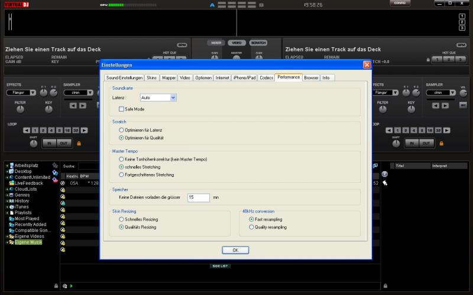Adjust the right deck FILTER knob
Viewport: 473px width, 295px height.
tap(383, 109)
